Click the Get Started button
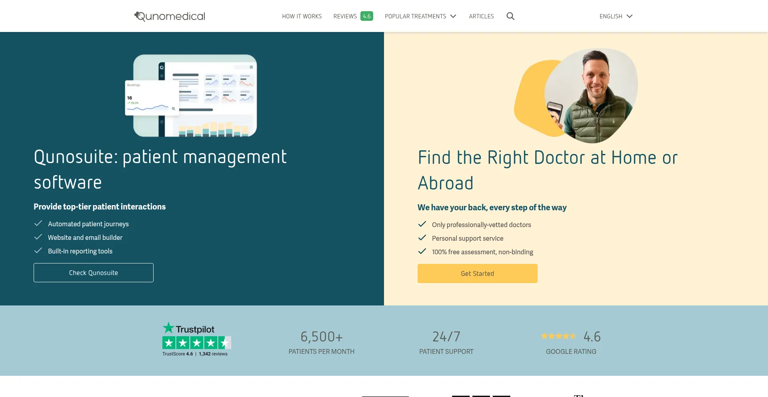Viewport: 768px width, 397px height. 478,273
